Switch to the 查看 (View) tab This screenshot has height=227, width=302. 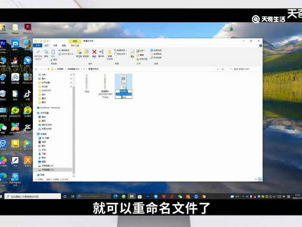(64, 45)
